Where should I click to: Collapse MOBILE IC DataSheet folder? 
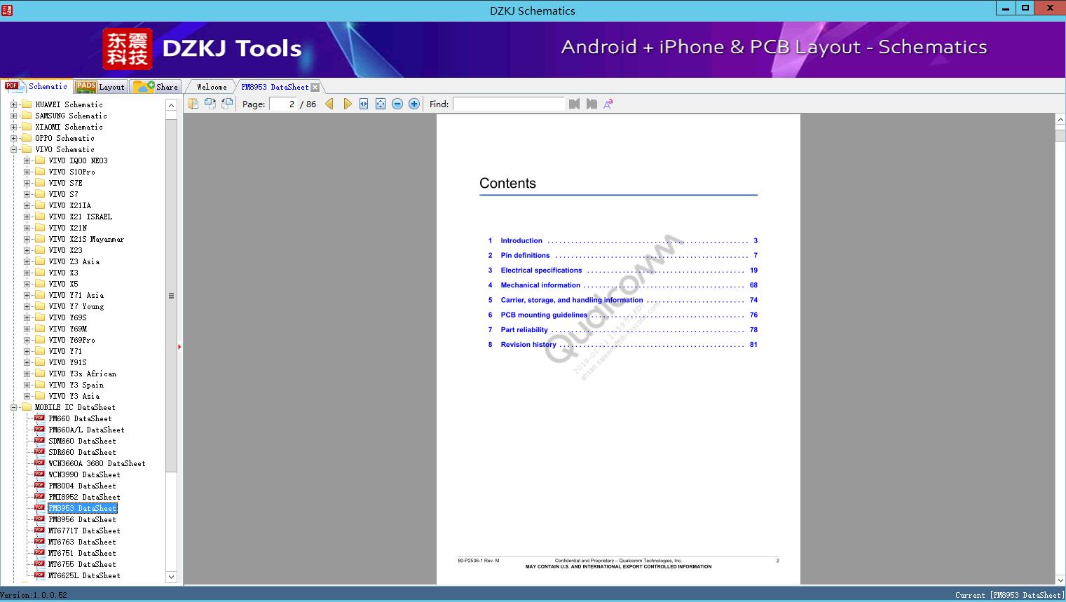coord(13,407)
